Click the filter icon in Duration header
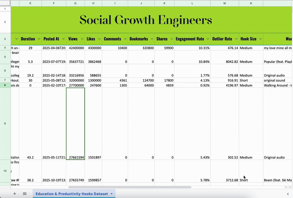The image size is (293, 198). tap(39, 39)
